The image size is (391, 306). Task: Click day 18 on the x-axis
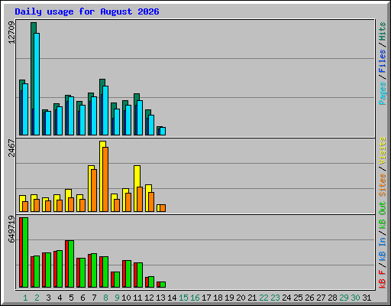tap(218, 298)
